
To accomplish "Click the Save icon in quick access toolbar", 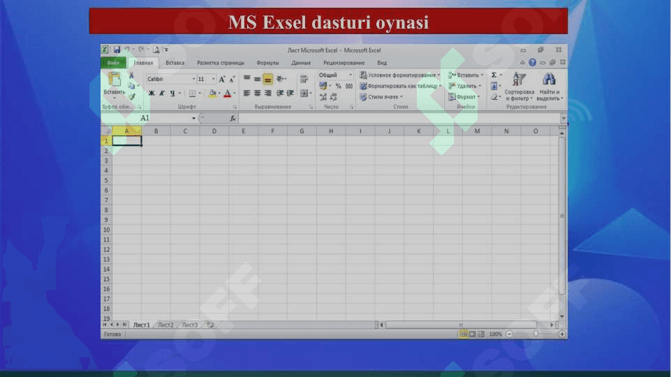I will (117, 50).
